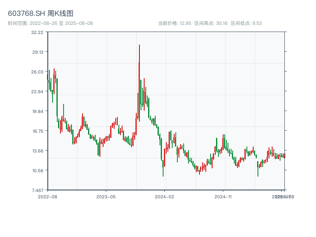Click the x-axis label 2023-05
Screen dimensions: 316x237
click(106, 197)
